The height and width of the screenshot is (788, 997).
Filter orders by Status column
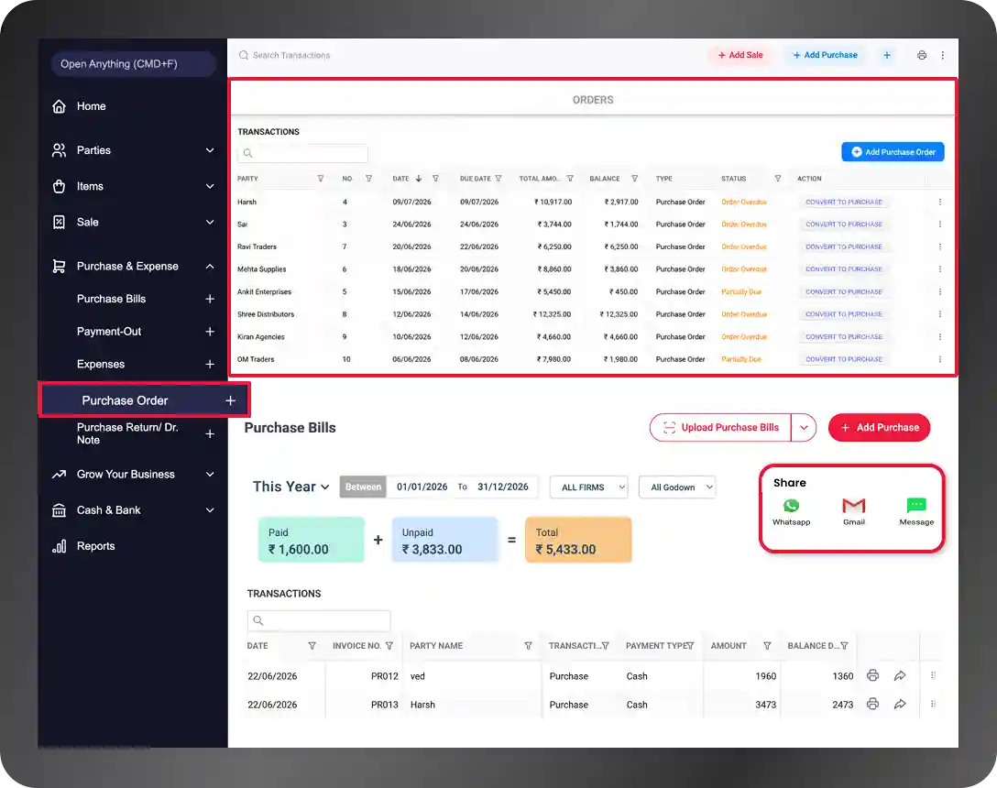778,179
